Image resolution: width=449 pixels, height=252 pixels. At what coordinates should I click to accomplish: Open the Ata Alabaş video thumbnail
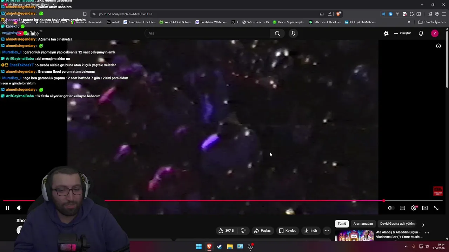click(354, 236)
